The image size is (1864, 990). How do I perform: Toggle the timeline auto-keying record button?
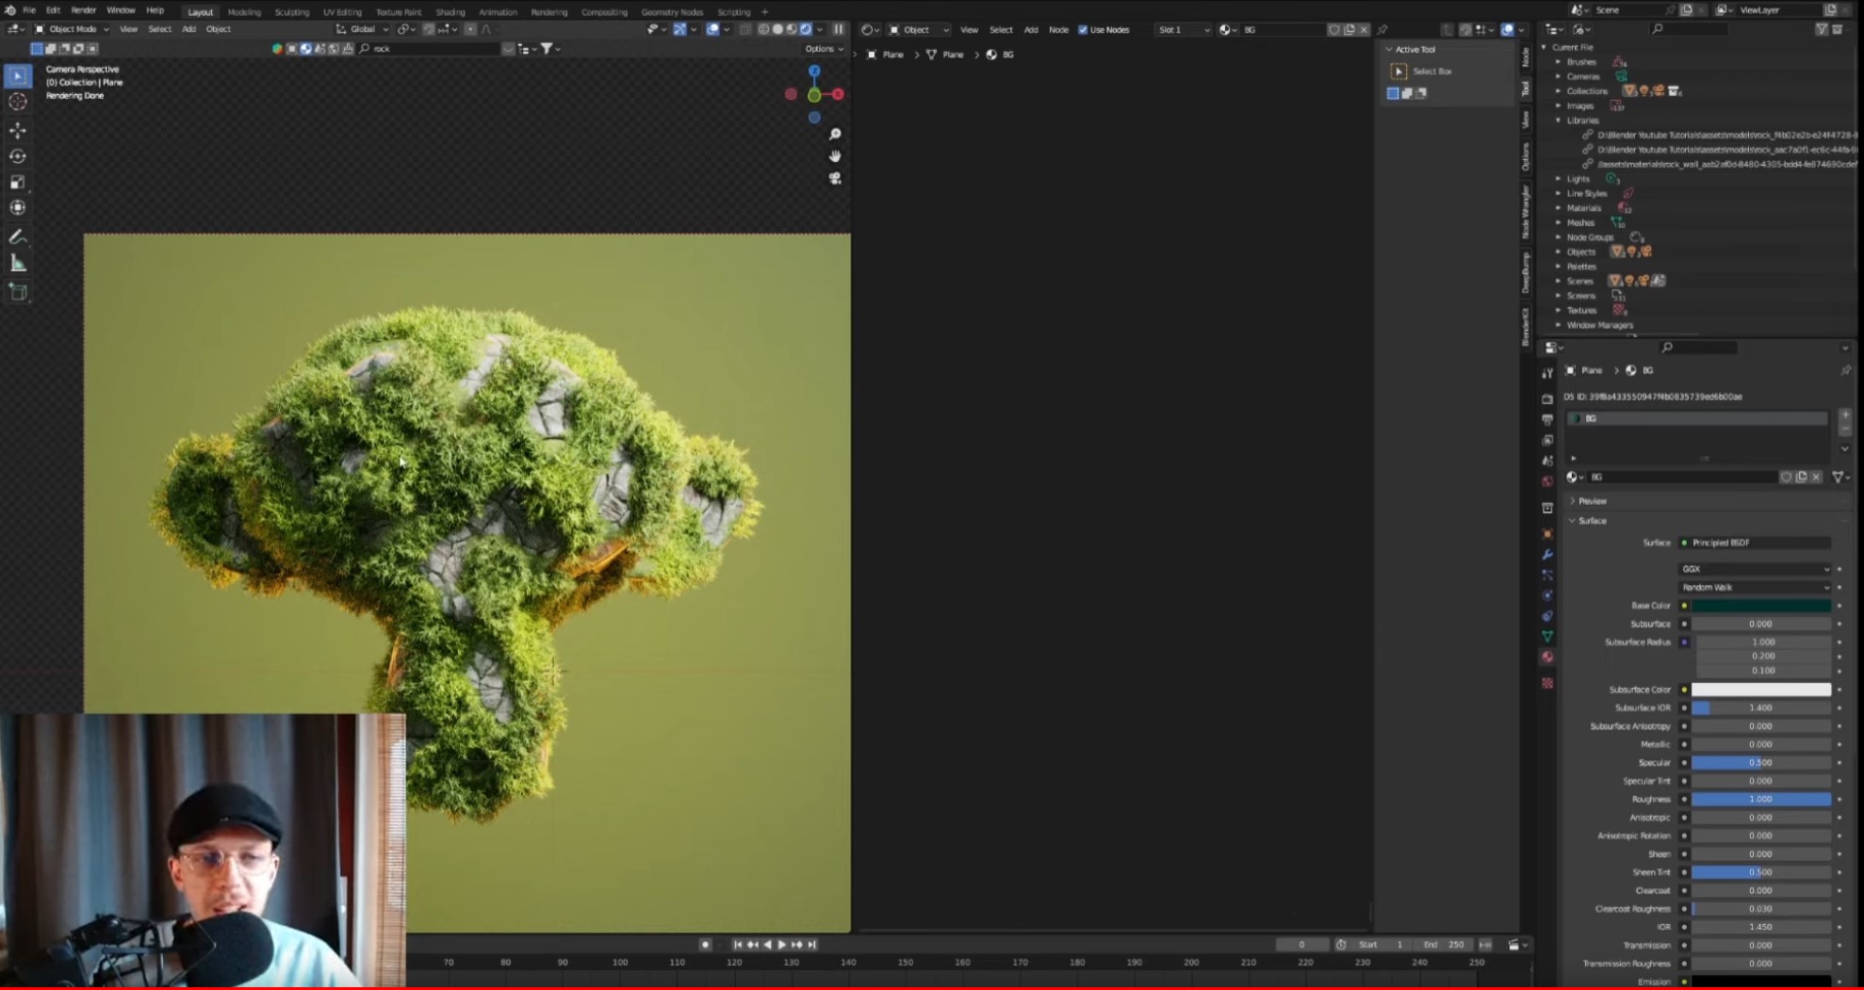(x=705, y=945)
